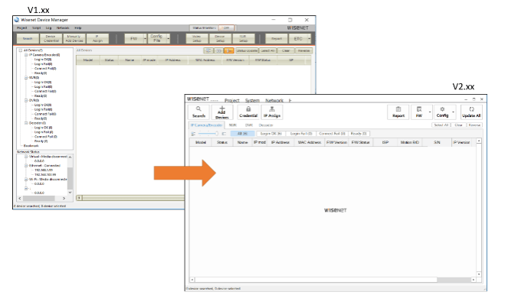
Task: Click the Search button in V1 toolbar
Action: pyautogui.click(x=28, y=39)
